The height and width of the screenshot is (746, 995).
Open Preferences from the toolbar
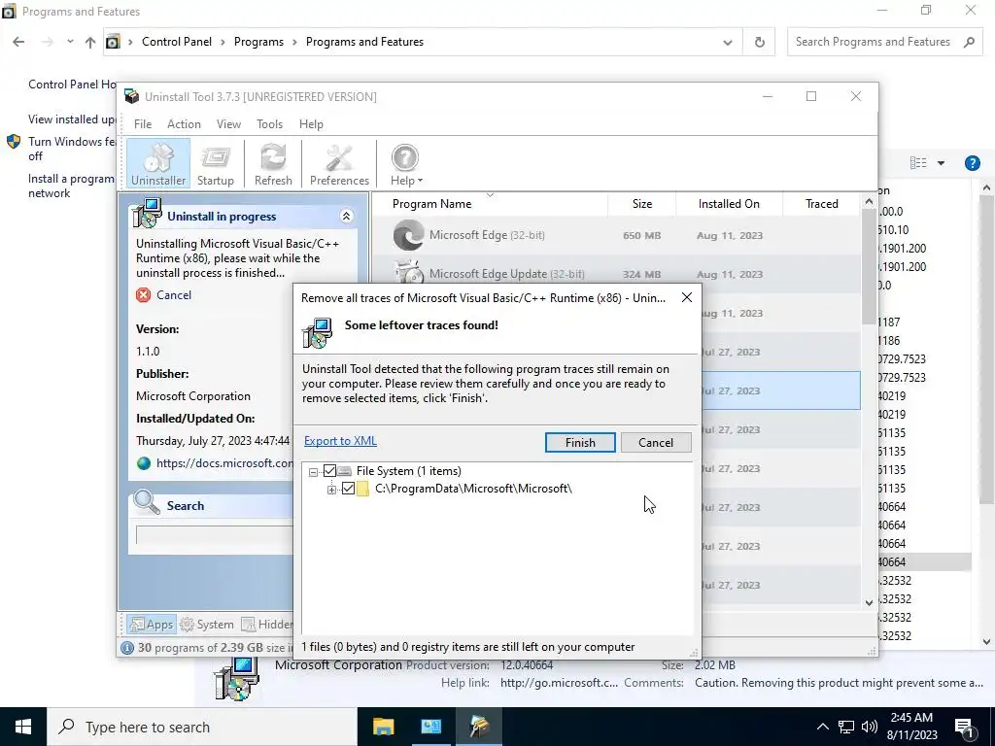(339, 163)
